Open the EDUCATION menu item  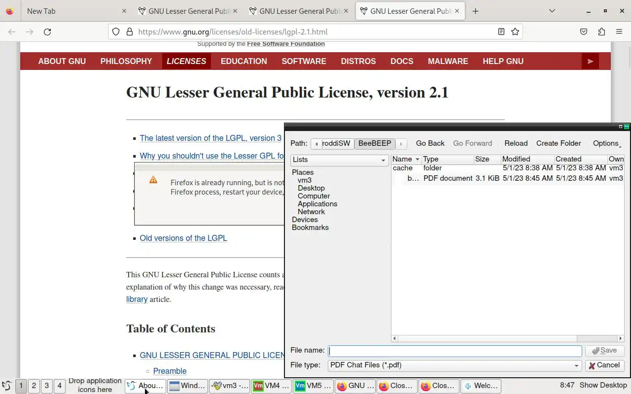pos(244,61)
